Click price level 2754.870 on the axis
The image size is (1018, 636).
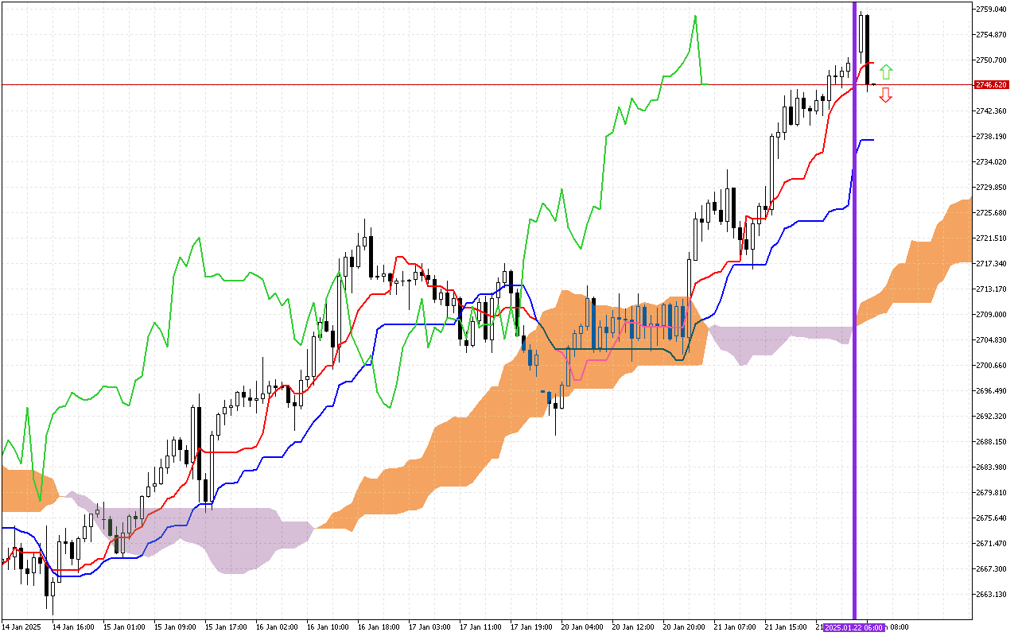tap(993, 34)
